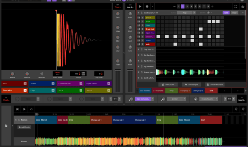The image size is (248, 147).
Task: Toggle loop playback in song timeline
Action: [31, 109]
